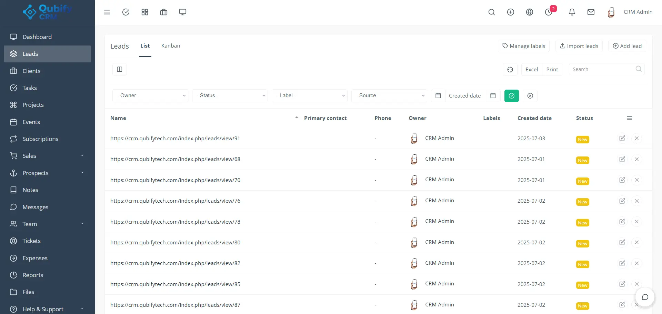Switch to the Kanban tab

[171, 46]
